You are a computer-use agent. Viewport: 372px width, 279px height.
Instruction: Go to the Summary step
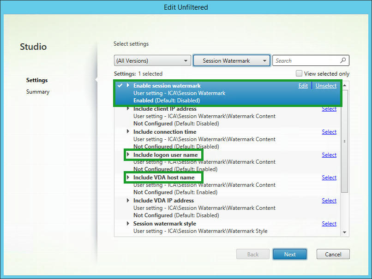37,92
